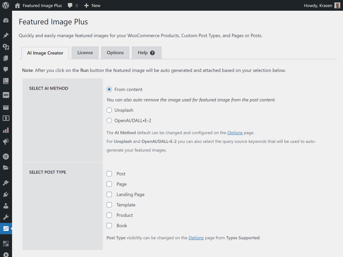
Task: Click the home site icon in admin bar
Action: click(x=17, y=5)
